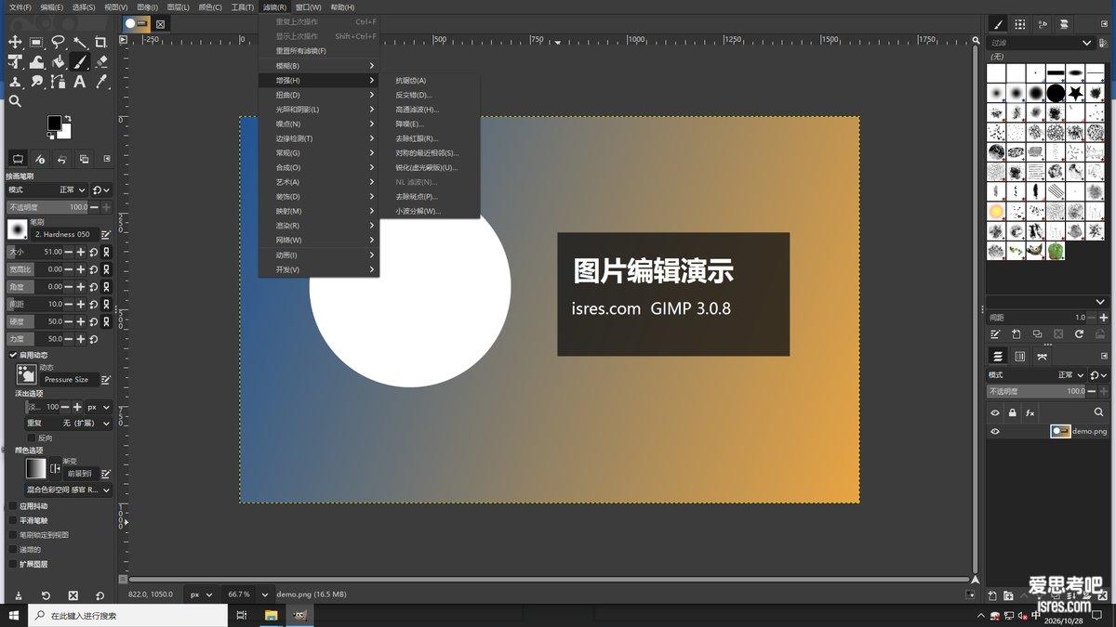Adjust the layer opacity slider
Viewport: 1116px width, 627px height.
(x=1037, y=392)
